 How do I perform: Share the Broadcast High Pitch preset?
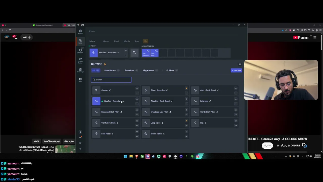[x=121, y=112]
